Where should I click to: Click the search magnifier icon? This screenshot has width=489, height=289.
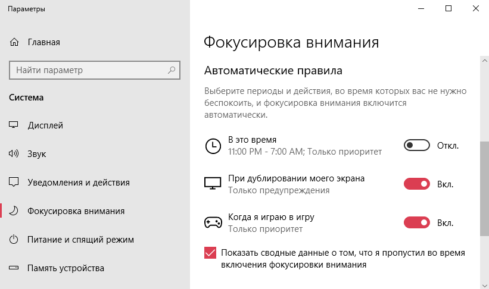coord(172,70)
